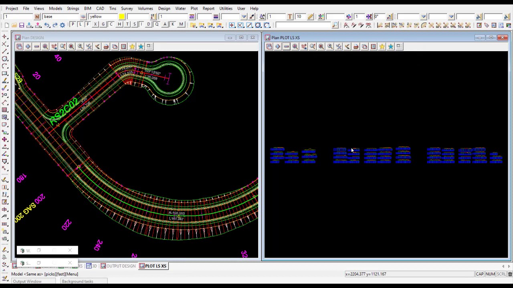Toggle the P snap button
The width and height of the screenshot is (513, 288).
73,25
